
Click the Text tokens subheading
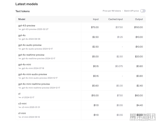click(x=23, y=11)
